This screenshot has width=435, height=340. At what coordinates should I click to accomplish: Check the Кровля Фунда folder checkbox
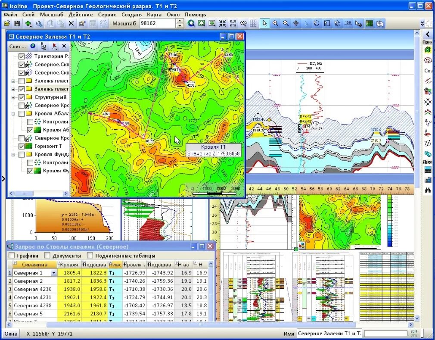tap(22, 154)
